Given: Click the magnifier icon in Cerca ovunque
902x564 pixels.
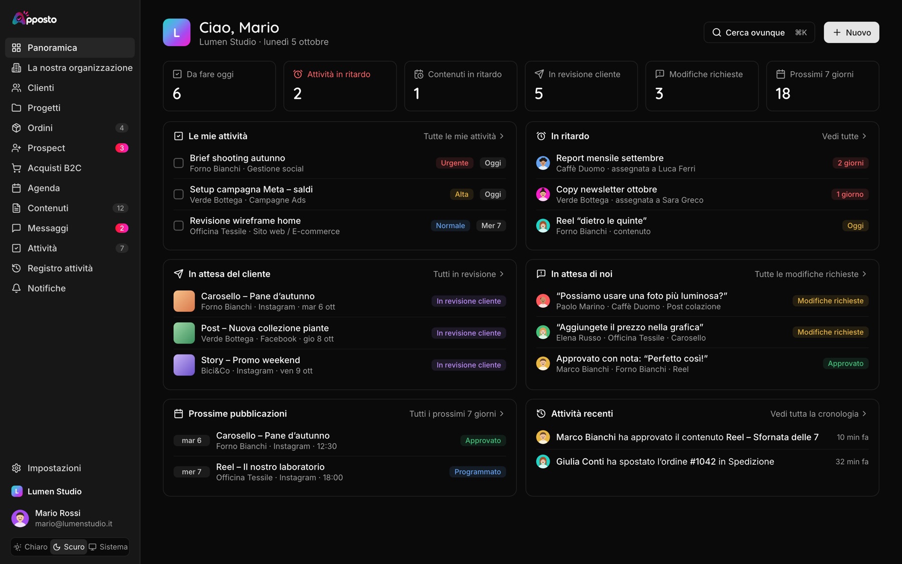Looking at the screenshot, I should pos(717,33).
